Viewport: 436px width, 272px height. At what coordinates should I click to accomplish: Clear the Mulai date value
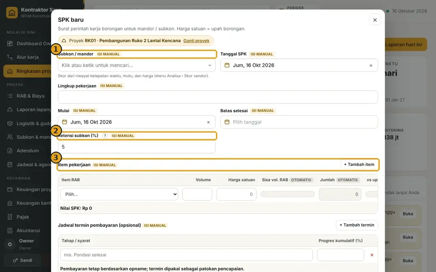tap(208, 122)
